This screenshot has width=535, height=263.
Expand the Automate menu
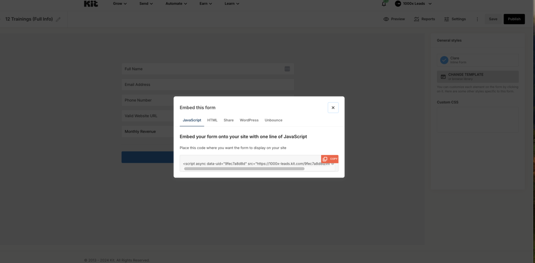[x=176, y=4]
